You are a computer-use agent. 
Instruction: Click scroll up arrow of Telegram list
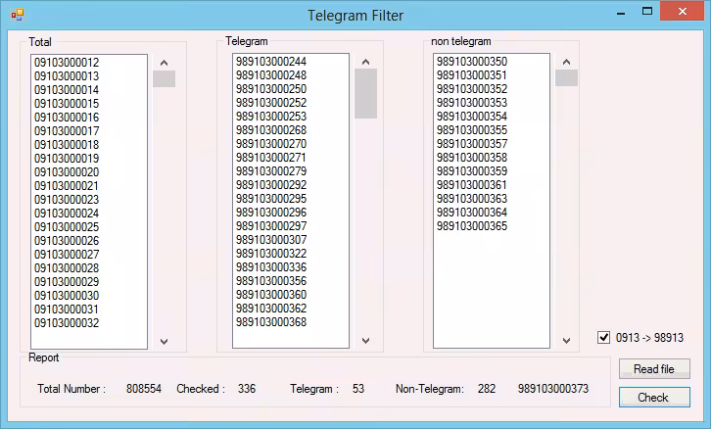point(366,62)
